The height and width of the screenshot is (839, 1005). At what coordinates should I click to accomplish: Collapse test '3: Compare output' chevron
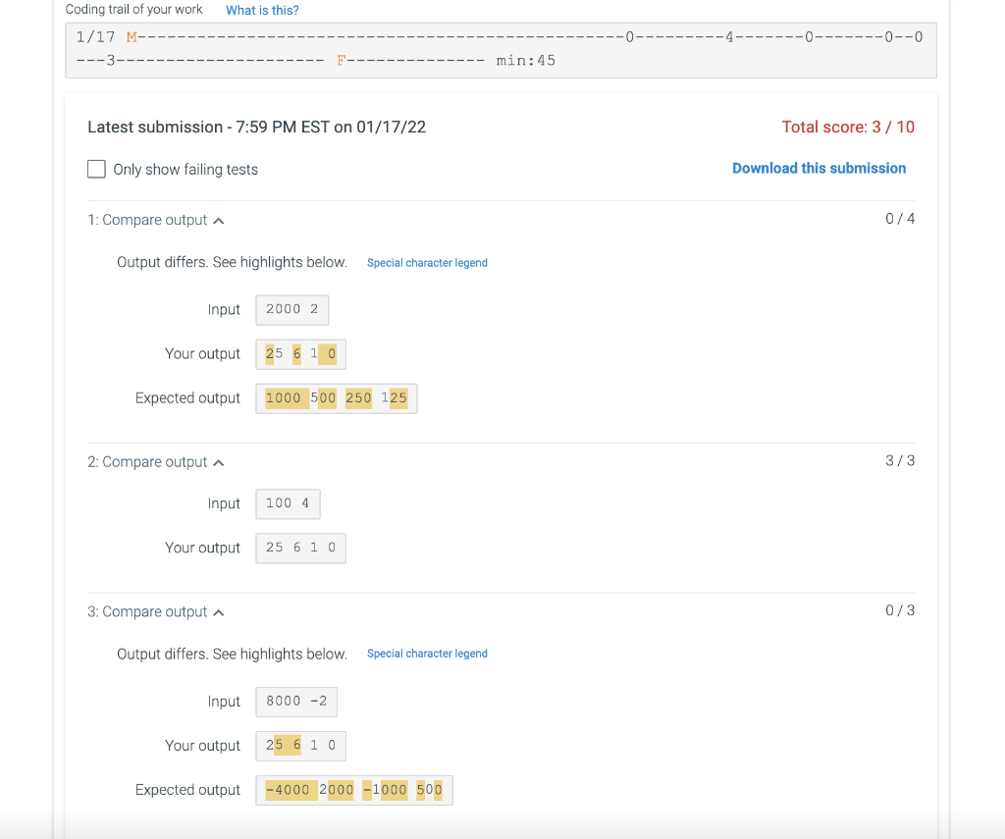[219, 612]
